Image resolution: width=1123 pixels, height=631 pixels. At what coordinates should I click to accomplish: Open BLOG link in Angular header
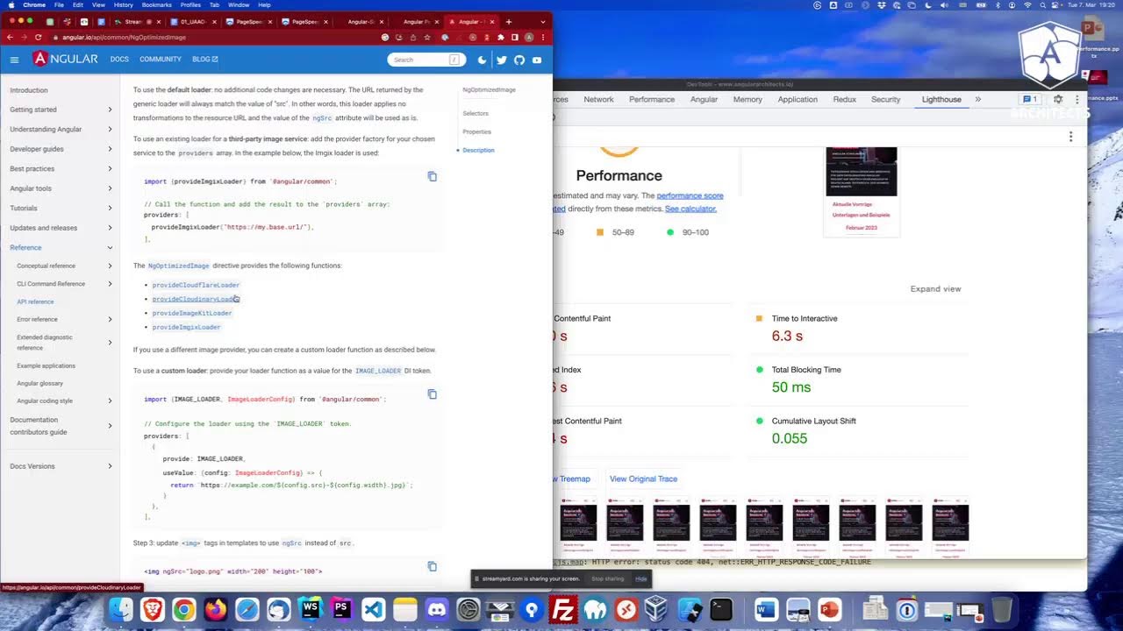pyautogui.click(x=204, y=60)
